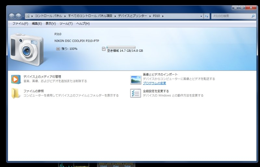260x167 pixels.
Task: Refresh the address bar view
Action: coord(207,16)
